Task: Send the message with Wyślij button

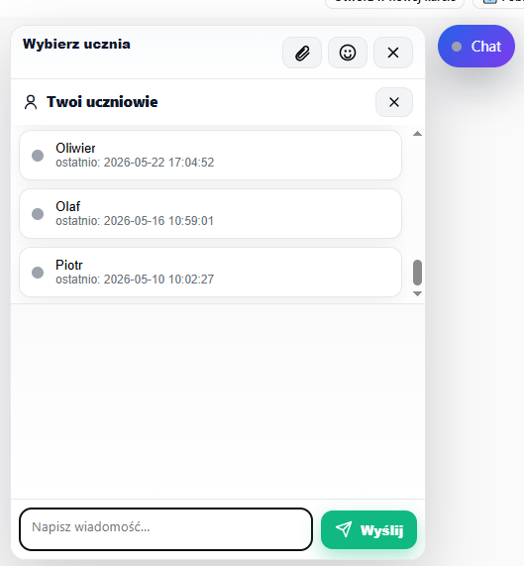Action: 368,529
